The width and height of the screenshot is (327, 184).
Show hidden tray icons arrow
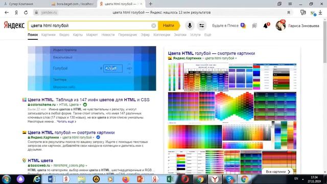[303, 179]
